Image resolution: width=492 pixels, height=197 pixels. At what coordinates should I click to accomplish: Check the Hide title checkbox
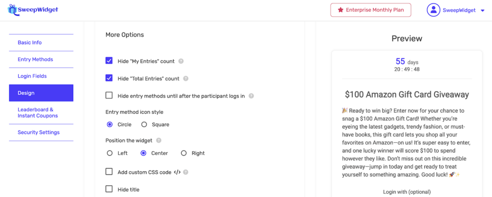109,189
